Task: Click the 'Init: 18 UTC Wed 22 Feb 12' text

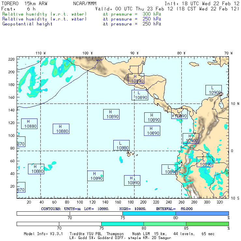Action: coord(202,4)
